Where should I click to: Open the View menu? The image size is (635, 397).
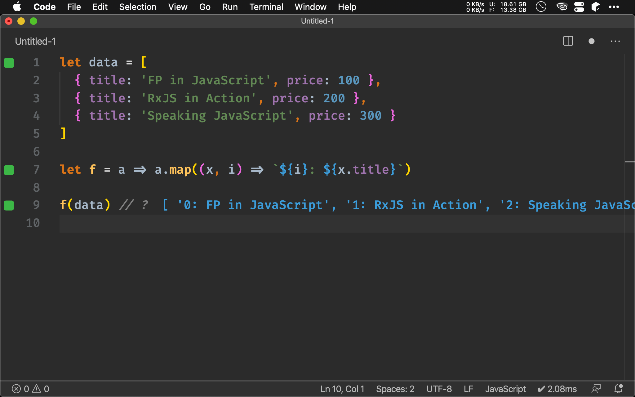(x=178, y=7)
